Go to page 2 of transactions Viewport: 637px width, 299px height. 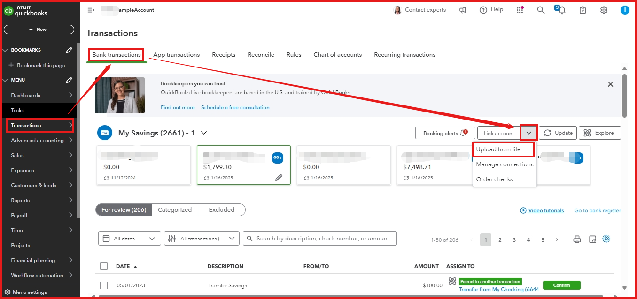[x=500, y=240]
